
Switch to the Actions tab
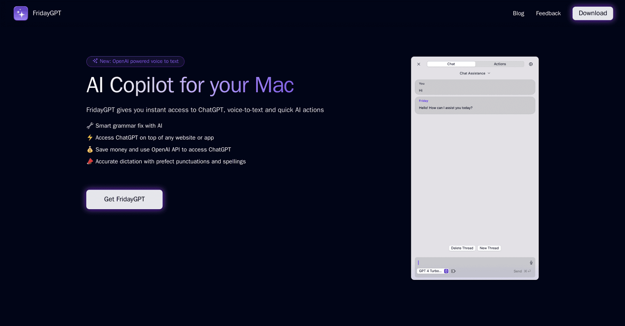(500, 64)
